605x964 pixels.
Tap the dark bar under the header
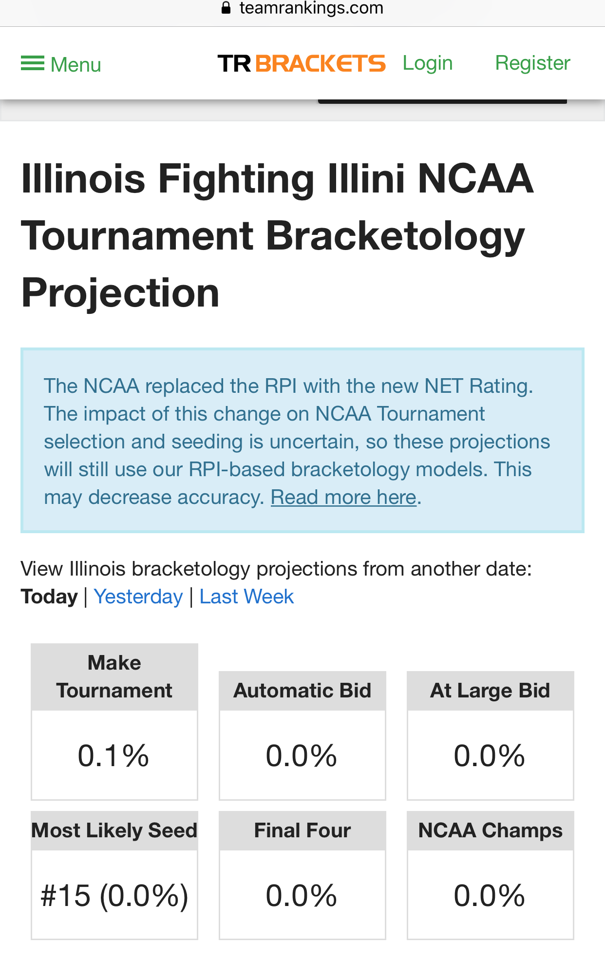pos(442,101)
